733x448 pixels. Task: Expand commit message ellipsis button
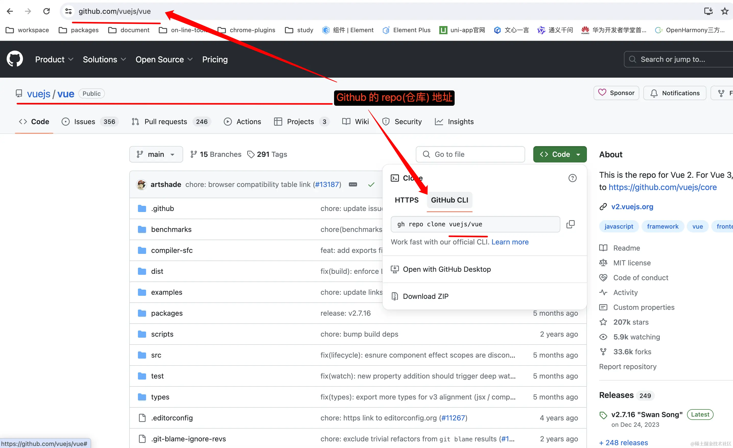pos(353,184)
